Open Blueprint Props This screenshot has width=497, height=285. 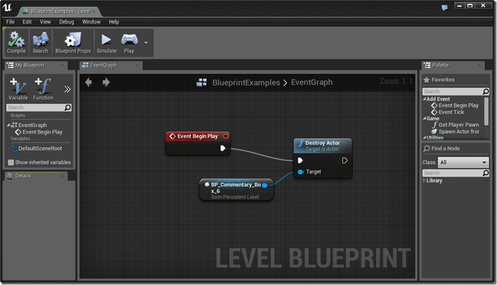(73, 43)
